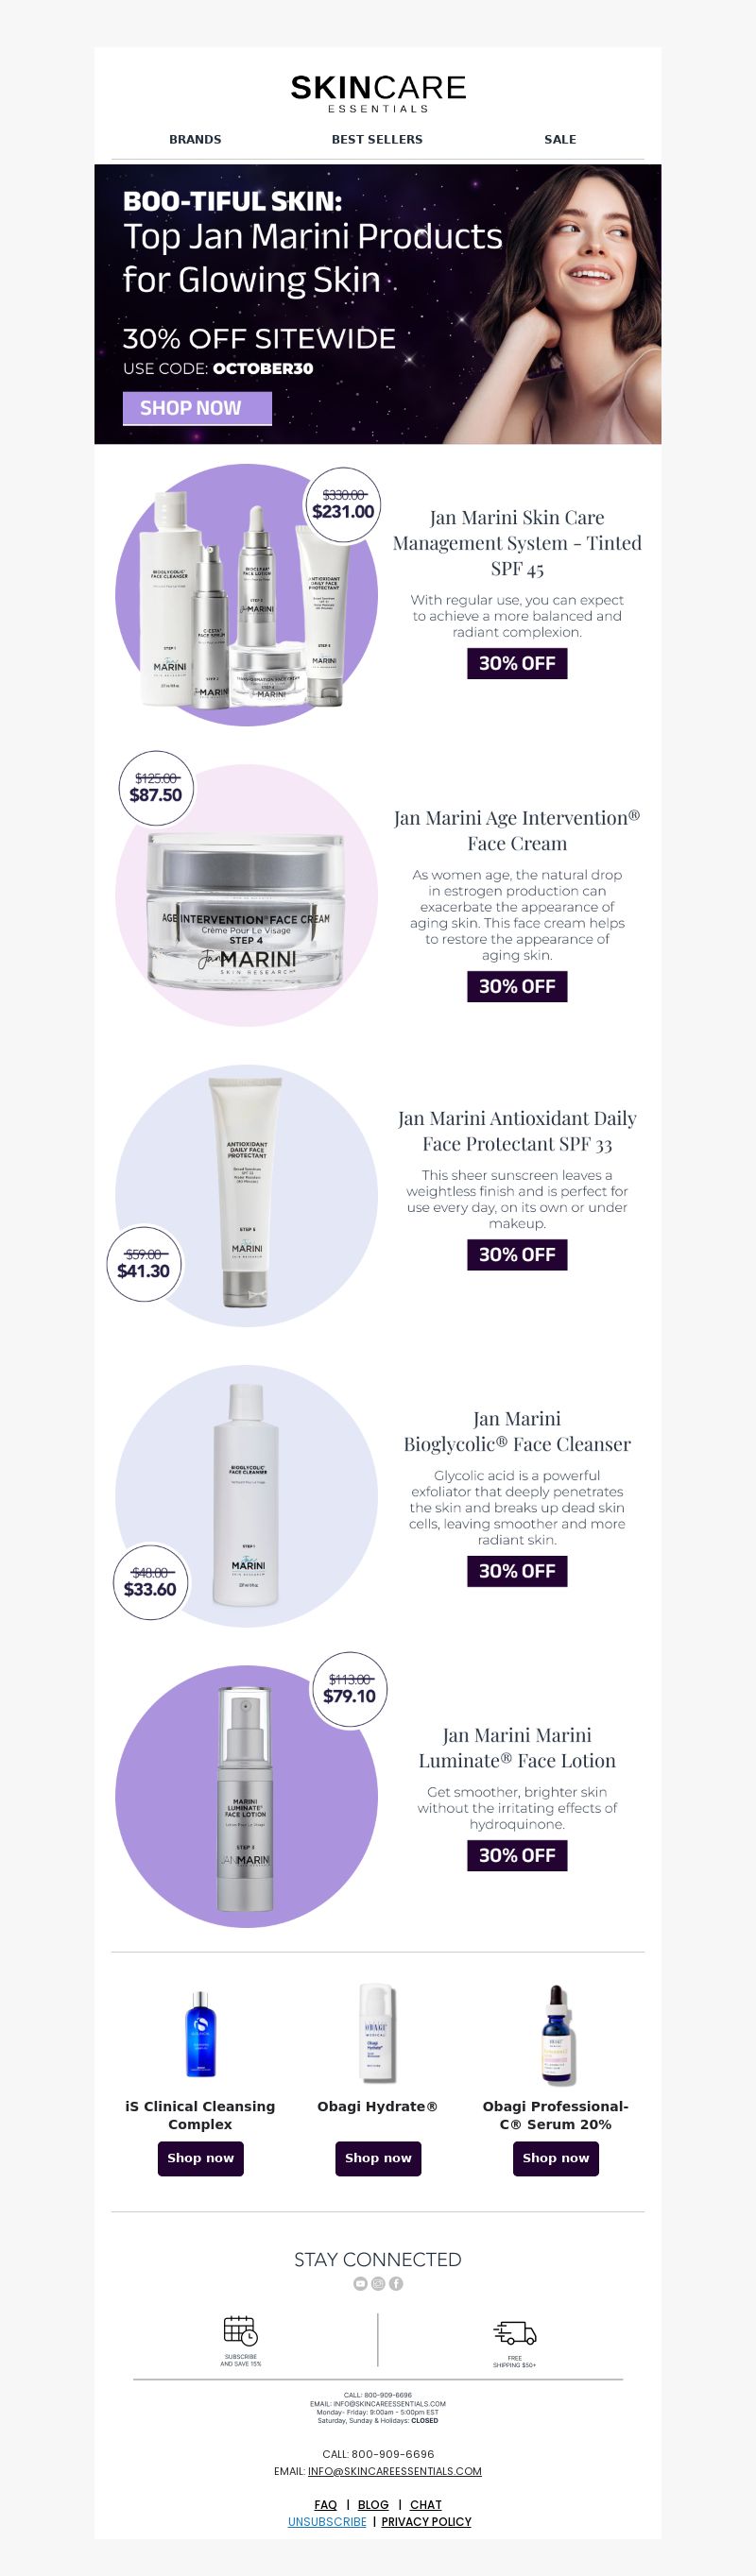Click the Shop Now banner button
The height and width of the screenshot is (2576, 756).
tap(197, 408)
